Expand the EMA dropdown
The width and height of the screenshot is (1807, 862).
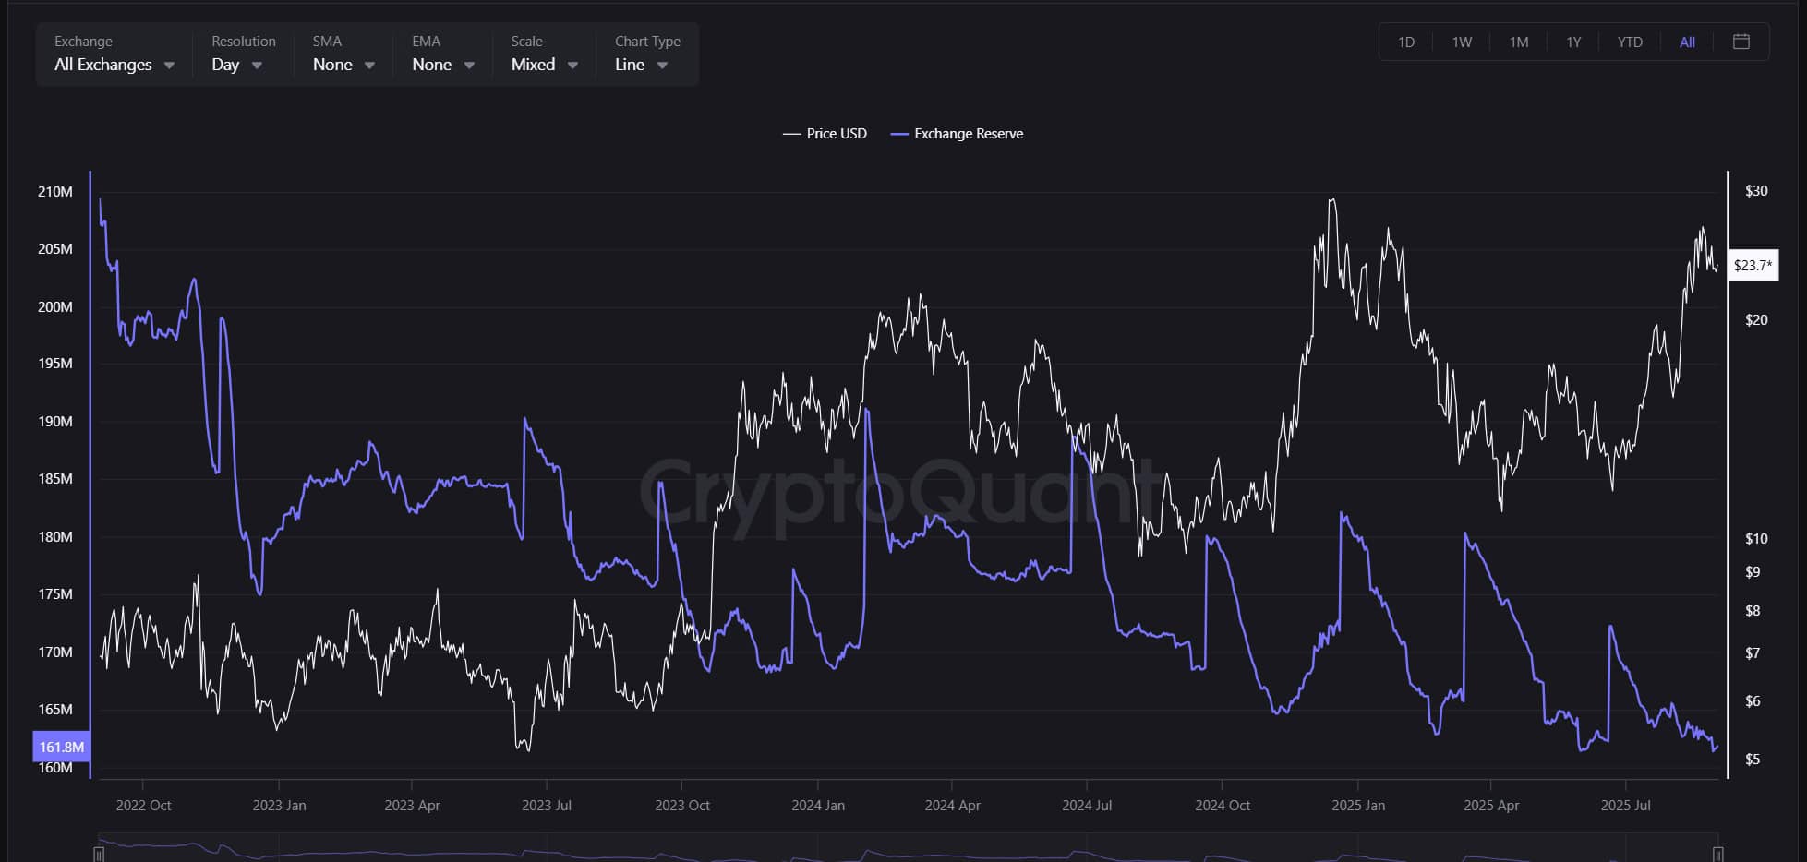pos(442,65)
